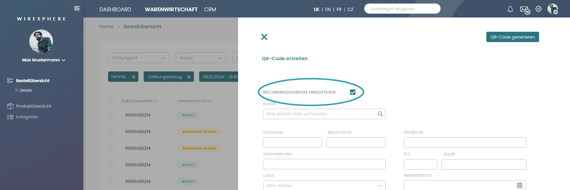Screen dimensions: 570x190
Task: Uncheck Rechnungsadresse hinzufügen checkbox
Action: point(353,92)
